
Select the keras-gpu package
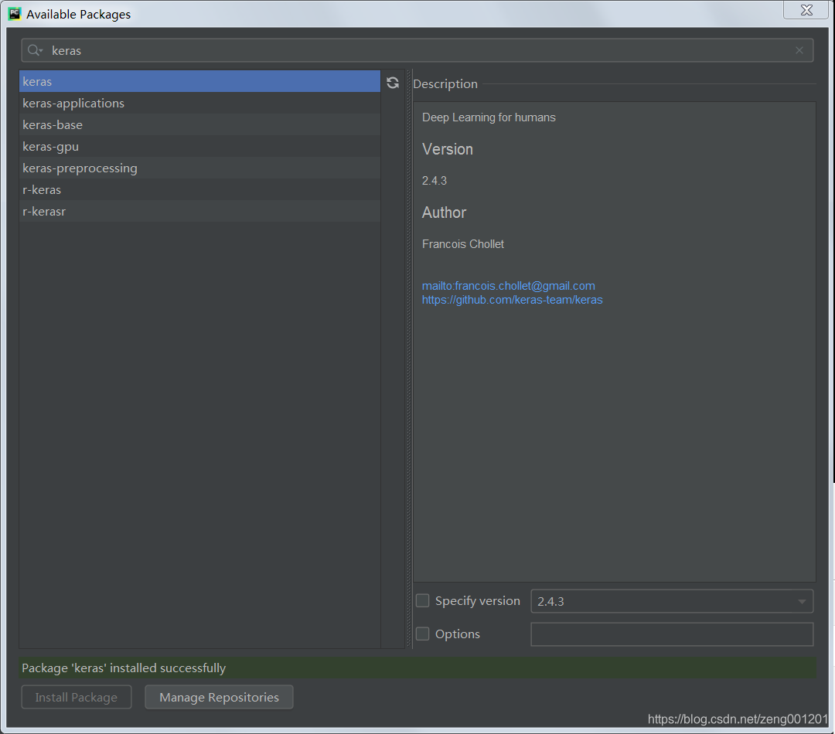pos(199,146)
